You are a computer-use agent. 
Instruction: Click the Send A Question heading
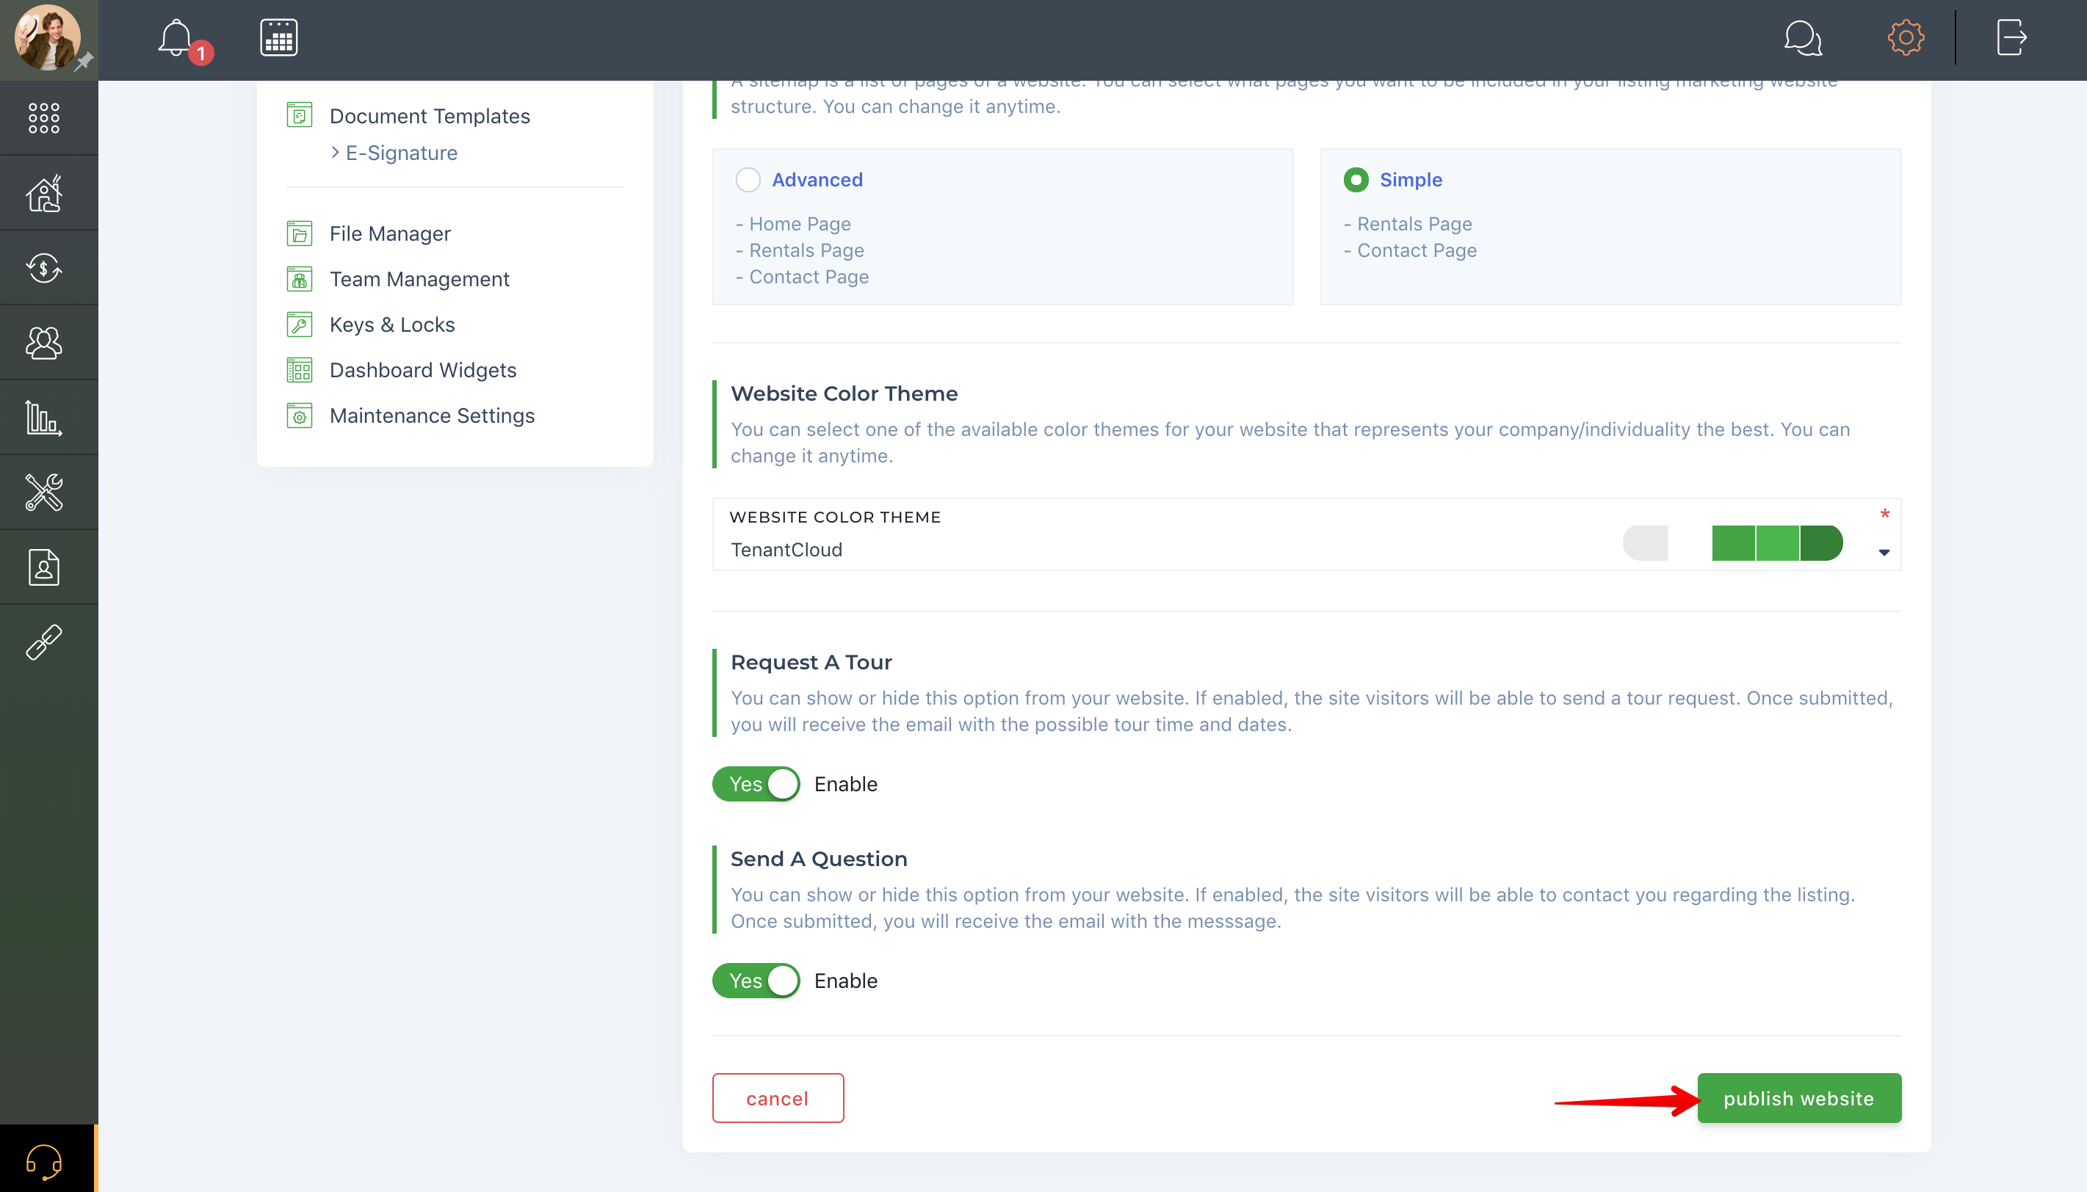(819, 859)
